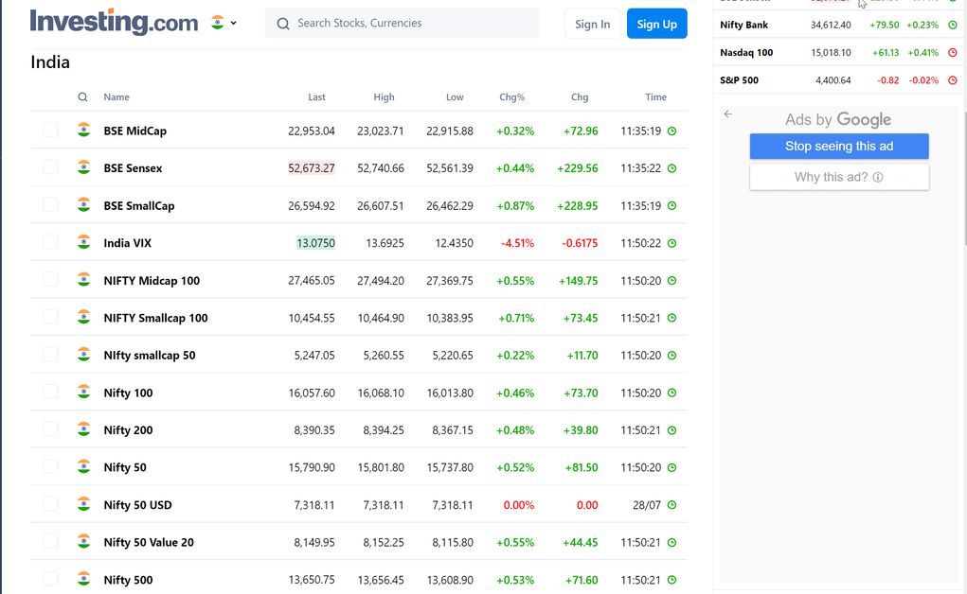This screenshot has width=967, height=594.
Task: Open the India edition flag dropdown
Action: point(224,23)
